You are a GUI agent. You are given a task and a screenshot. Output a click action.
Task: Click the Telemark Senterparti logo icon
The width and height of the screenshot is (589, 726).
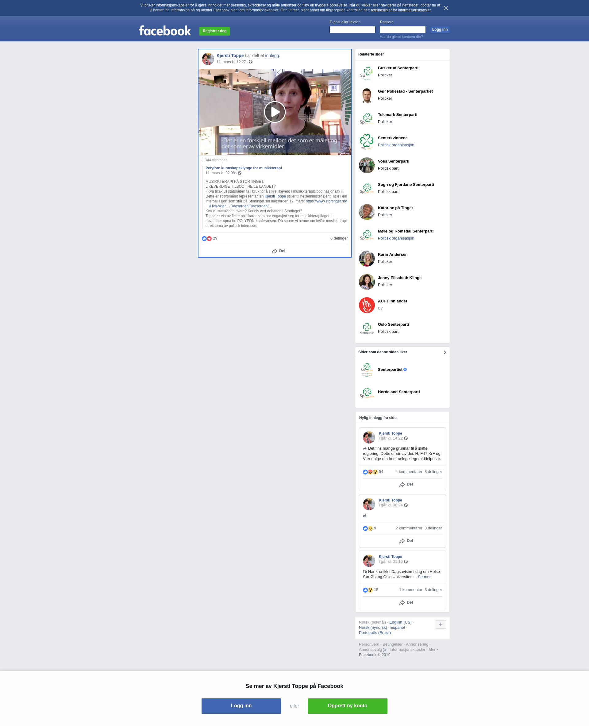(x=367, y=119)
